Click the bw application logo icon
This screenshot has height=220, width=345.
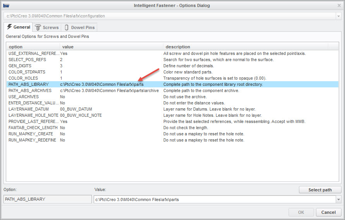[x=6, y=5]
